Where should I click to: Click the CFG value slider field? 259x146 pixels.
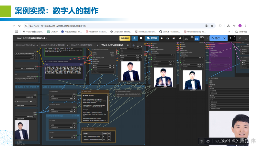point(63,137)
